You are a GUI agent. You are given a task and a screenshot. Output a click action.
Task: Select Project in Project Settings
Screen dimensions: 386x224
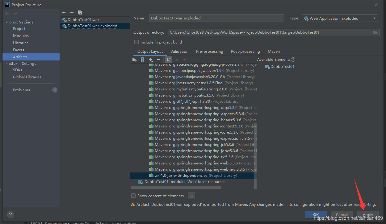pyautogui.click(x=19, y=29)
